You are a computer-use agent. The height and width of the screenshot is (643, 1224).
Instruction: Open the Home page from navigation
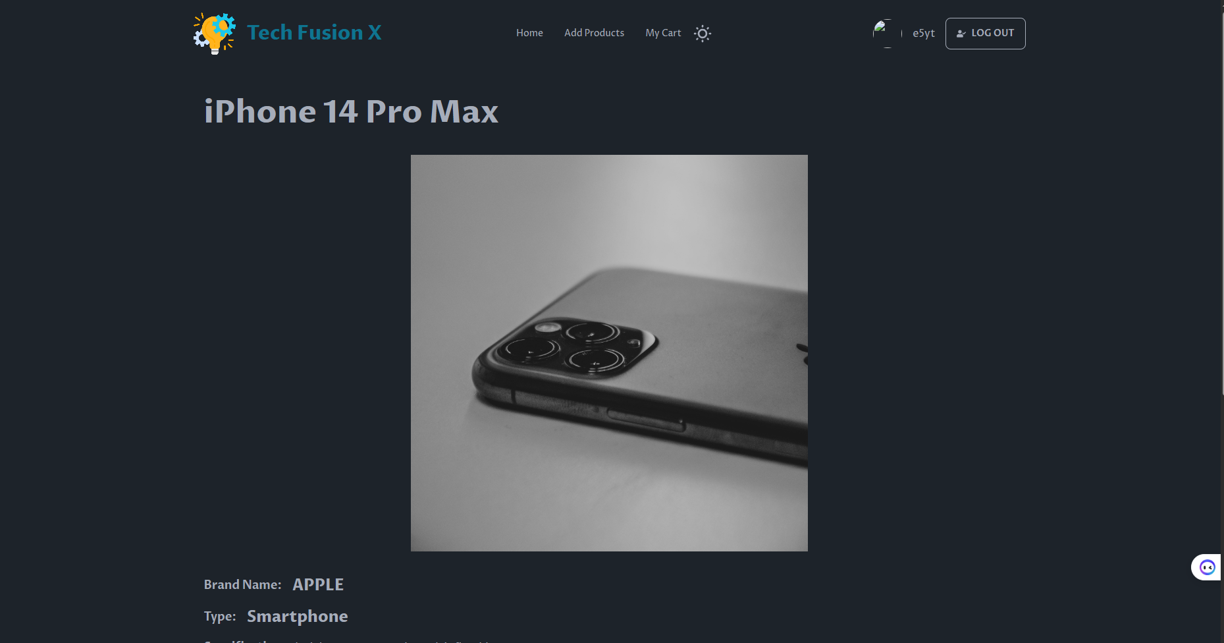click(x=529, y=33)
